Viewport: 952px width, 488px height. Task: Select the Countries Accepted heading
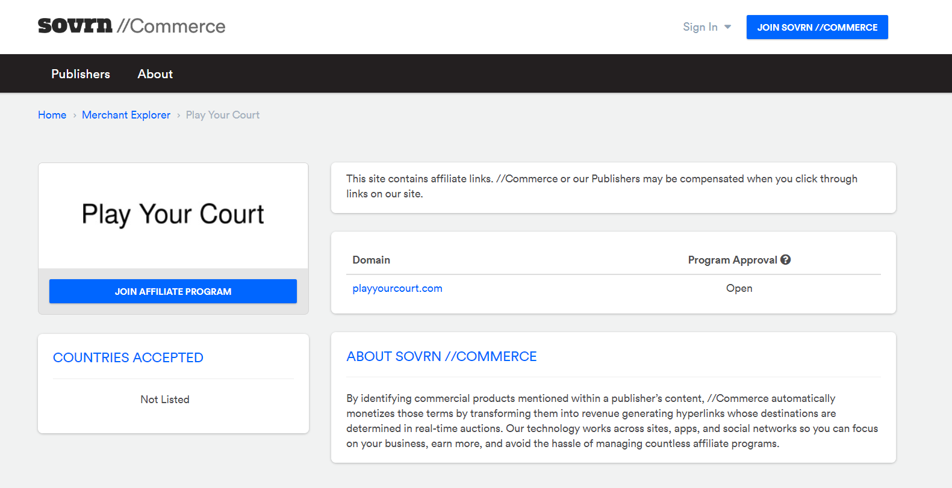coord(128,357)
